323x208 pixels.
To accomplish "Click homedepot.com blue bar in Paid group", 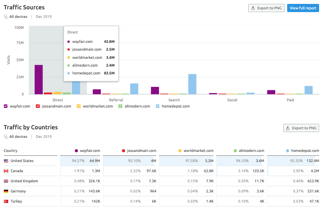I will [309, 90].
